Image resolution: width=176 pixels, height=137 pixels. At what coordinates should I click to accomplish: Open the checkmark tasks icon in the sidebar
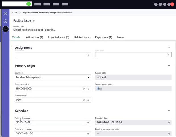pyautogui.click(x=5, y=21)
